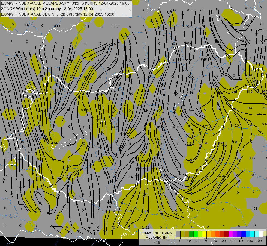Screen dimensions: 267x246
Task: Choose the lime yellow-green legend swatch
Action: [200, 234]
